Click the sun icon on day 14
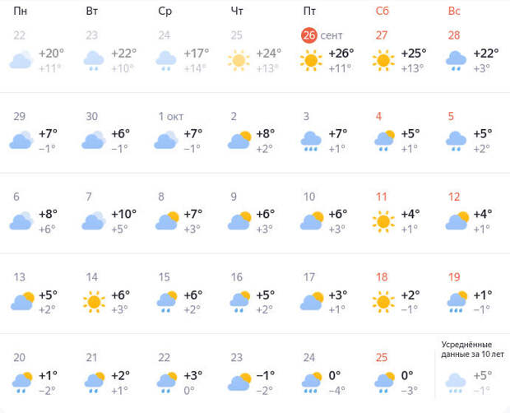Image resolution: width=510 pixels, height=413 pixels. click(x=94, y=302)
